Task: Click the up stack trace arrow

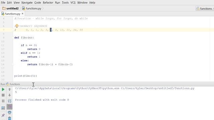Action: 9,89
